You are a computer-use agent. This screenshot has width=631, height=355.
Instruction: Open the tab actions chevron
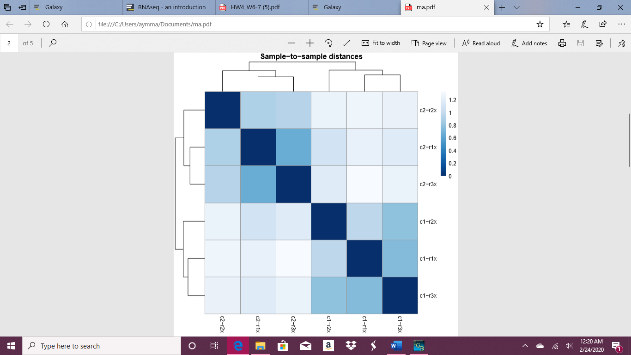pyautogui.click(x=516, y=7)
